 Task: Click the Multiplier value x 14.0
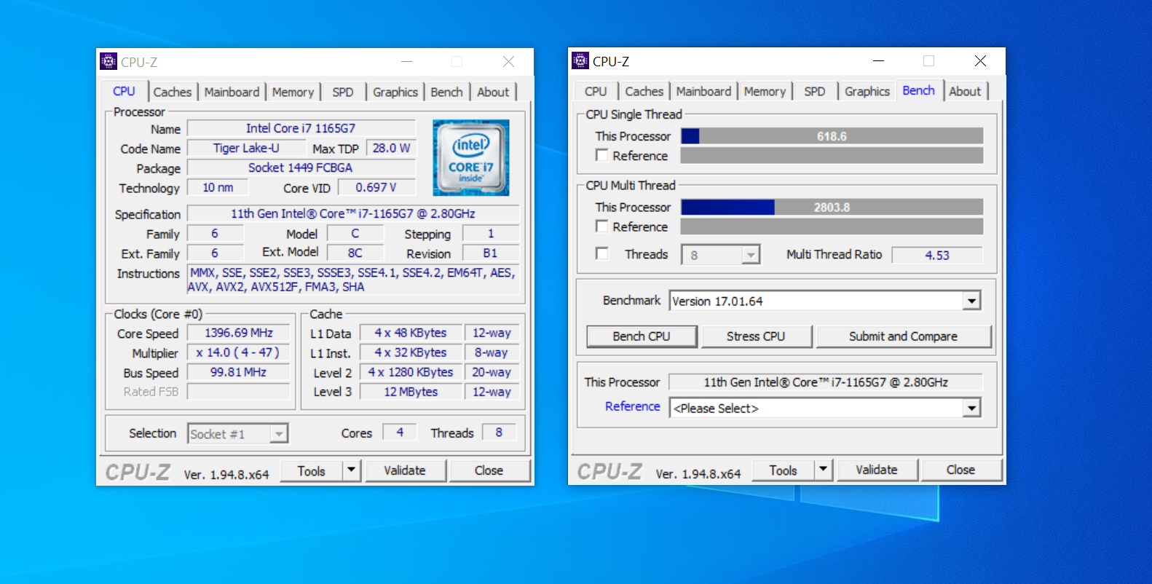tap(239, 352)
